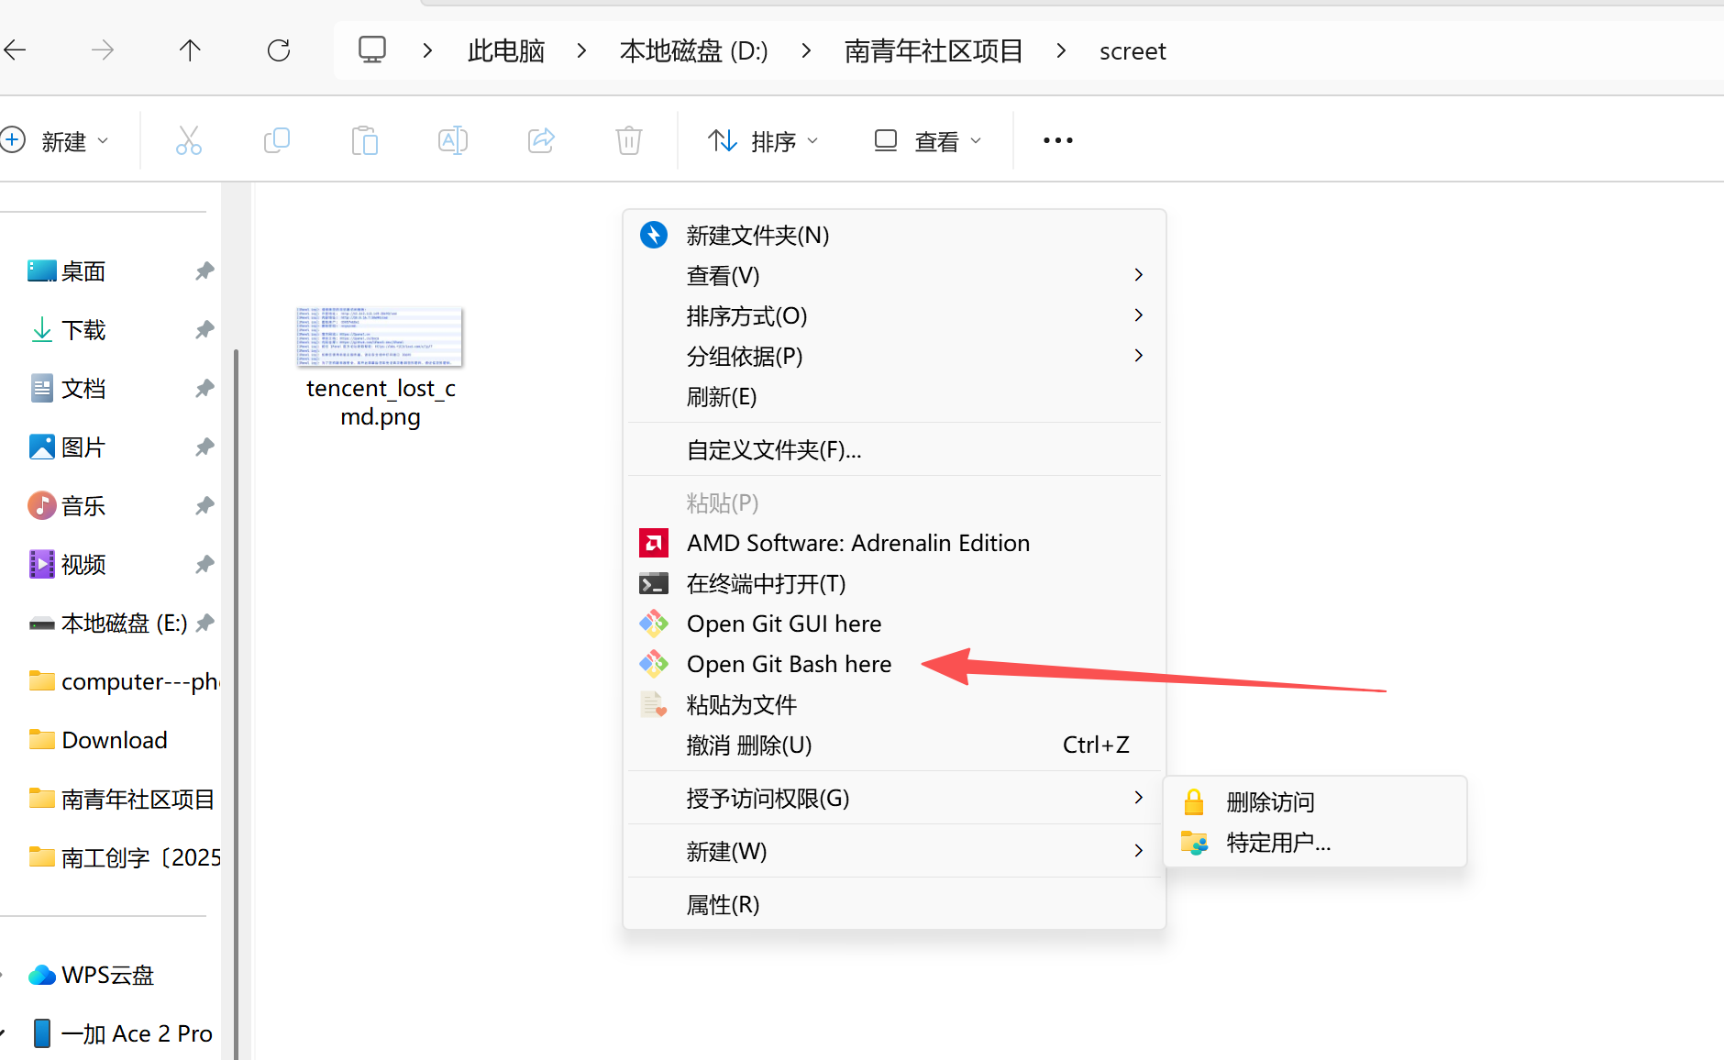Open the three-dot more options menu
The height and width of the screenshot is (1060, 1724).
click(x=1057, y=140)
